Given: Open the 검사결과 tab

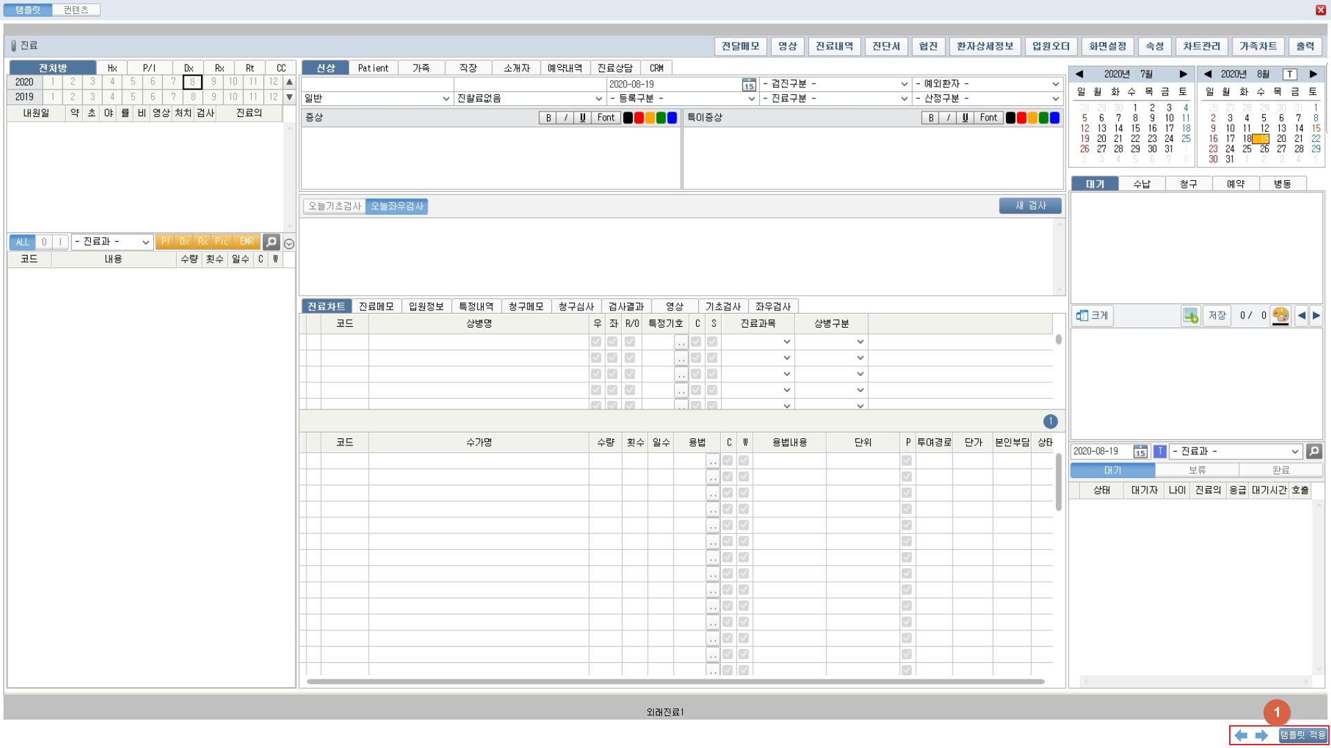Looking at the screenshot, I should tap(625, 306).
